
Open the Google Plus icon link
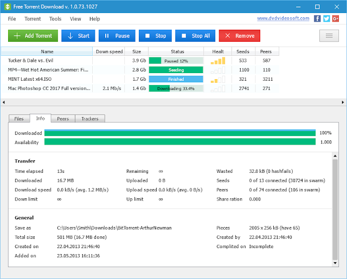point(336,18)
